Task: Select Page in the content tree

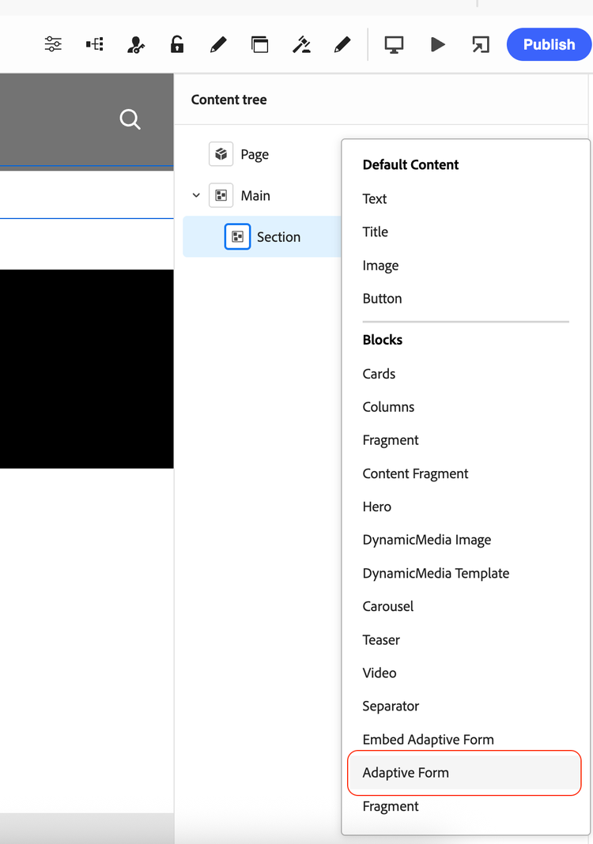Action: click(x=254, y=154)
